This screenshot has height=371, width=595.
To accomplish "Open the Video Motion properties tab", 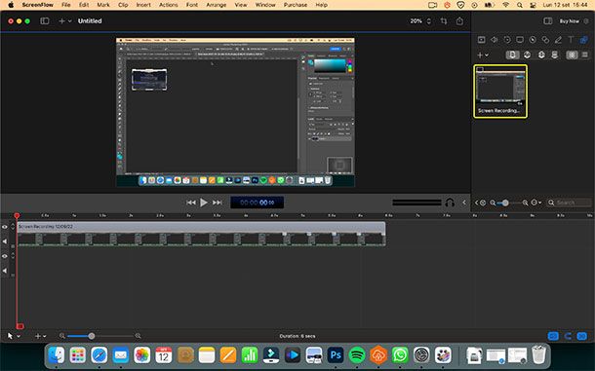I will pyautogui.click(x=507, y=39).
